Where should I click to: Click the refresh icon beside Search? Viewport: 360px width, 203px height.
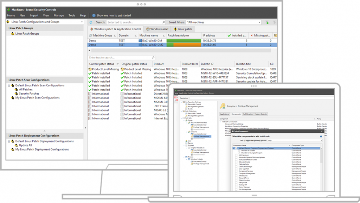(x=91, y=22)
